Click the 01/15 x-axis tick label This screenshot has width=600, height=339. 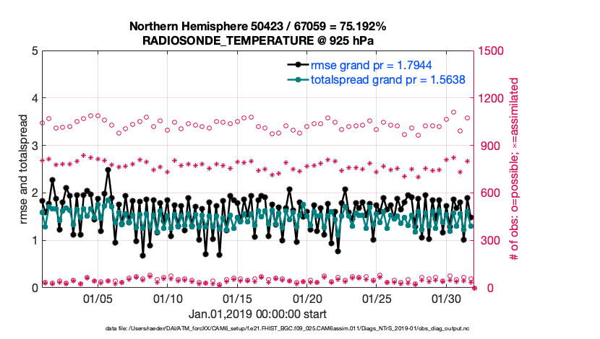click(237, 299)
